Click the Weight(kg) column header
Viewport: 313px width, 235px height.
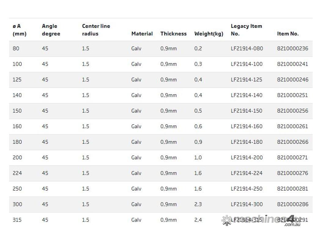pos(209,34)
